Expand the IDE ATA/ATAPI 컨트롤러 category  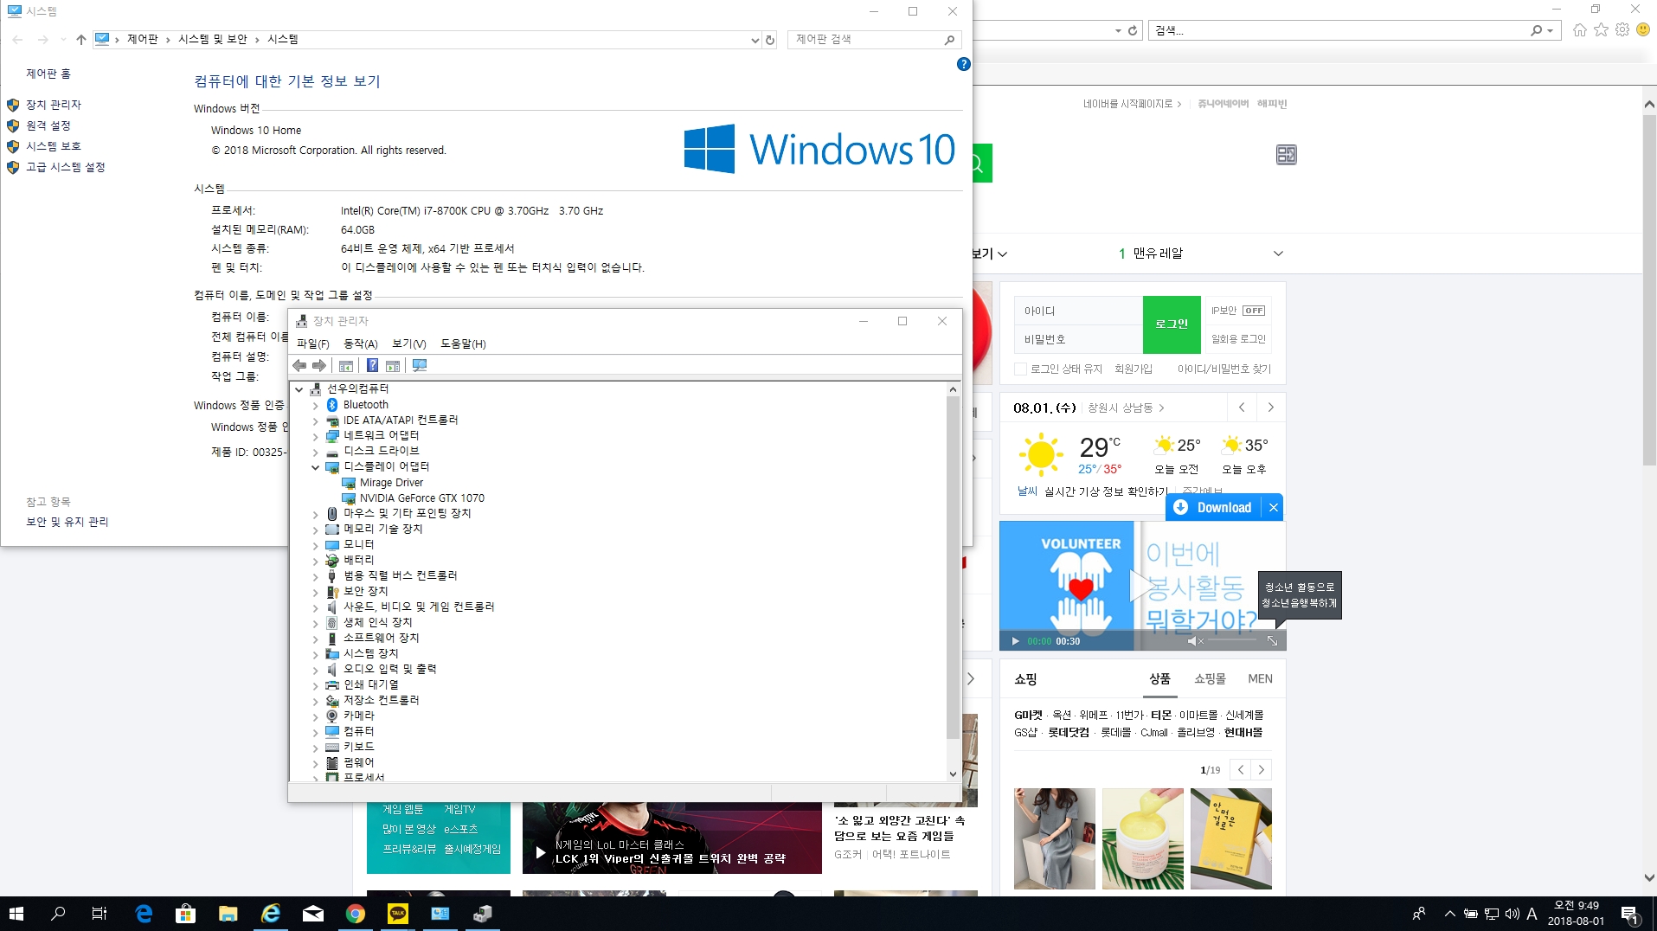point(316,421)
